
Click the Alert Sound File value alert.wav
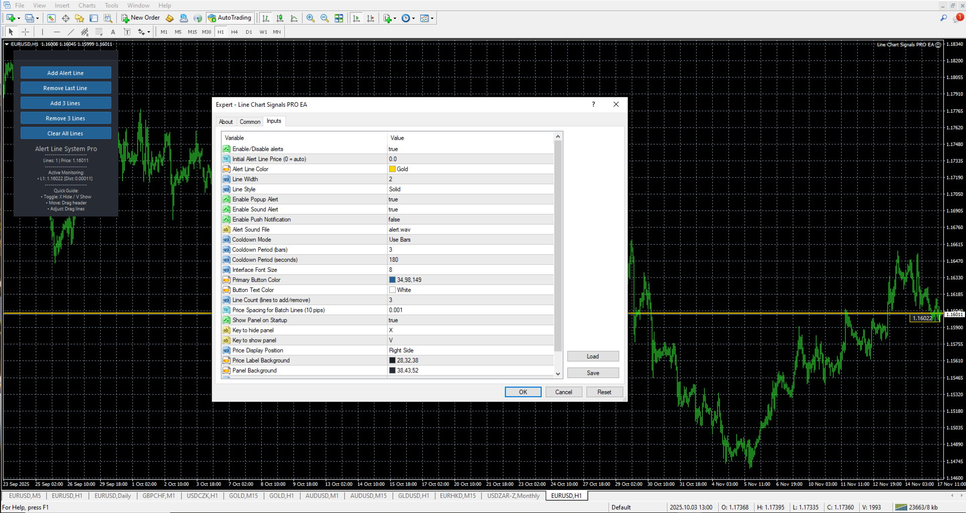[x=400, y=230]
